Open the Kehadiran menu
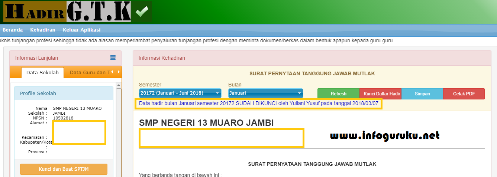Screen dimensions: 497x177 click(x=43, y=30)
